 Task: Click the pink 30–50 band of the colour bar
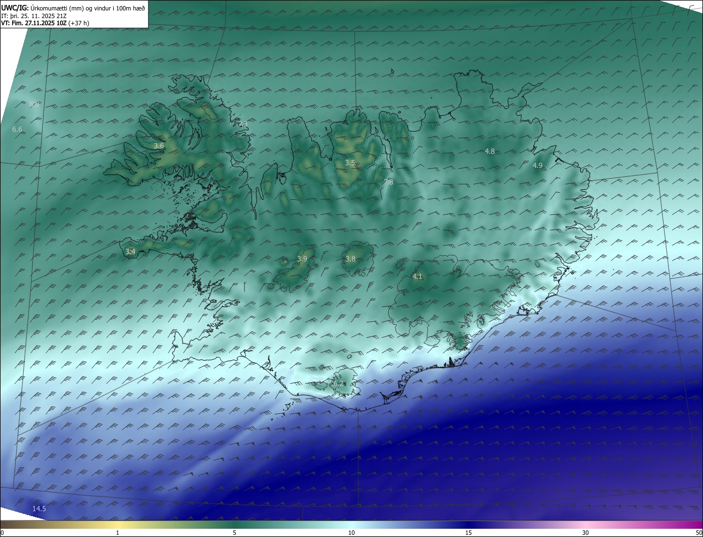coord(644,524)
